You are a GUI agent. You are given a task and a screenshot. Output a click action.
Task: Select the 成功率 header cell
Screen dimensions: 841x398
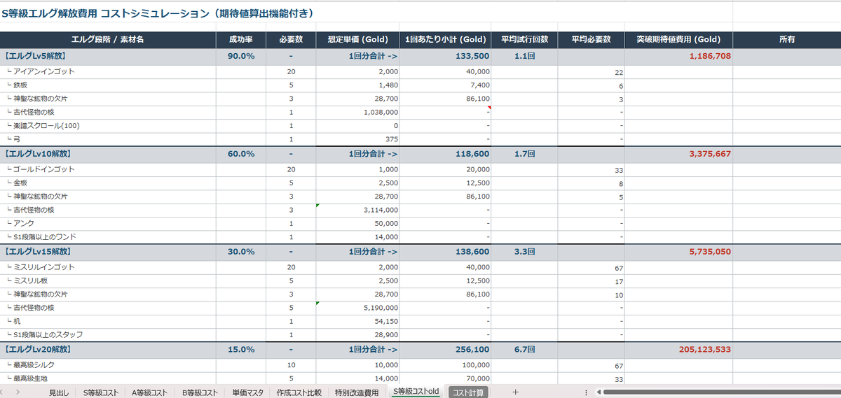click(241, 39)
